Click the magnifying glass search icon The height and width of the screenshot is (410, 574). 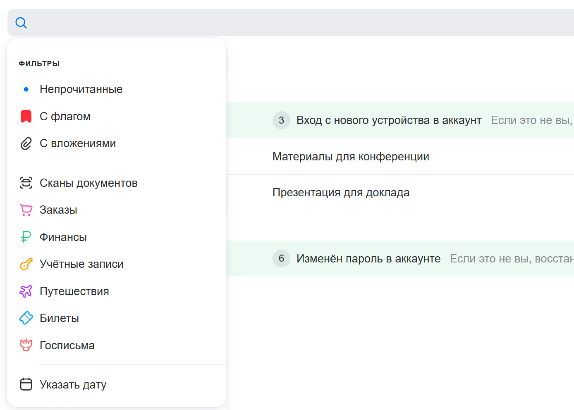coord(21,23)
